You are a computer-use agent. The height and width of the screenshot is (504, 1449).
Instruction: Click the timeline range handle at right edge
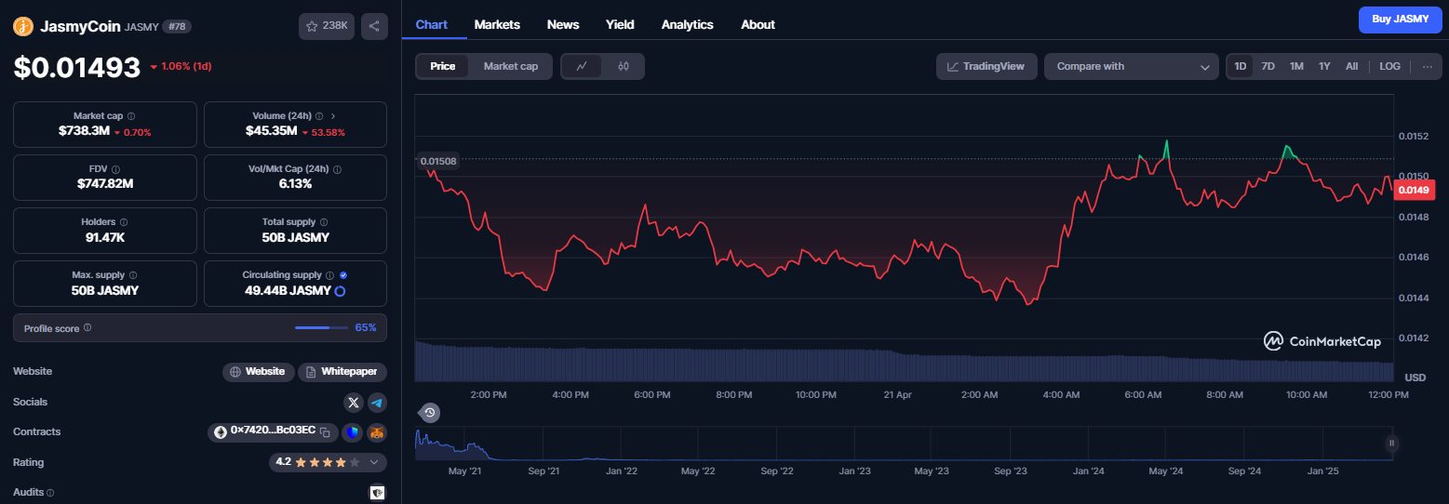click(1392, 444)
